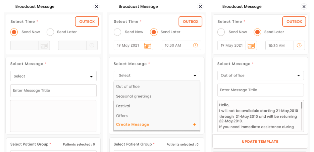The width and height of the screenshot is (314, 152).
Task: Click the calendar icon in the right panel
Action: [251, 46]
